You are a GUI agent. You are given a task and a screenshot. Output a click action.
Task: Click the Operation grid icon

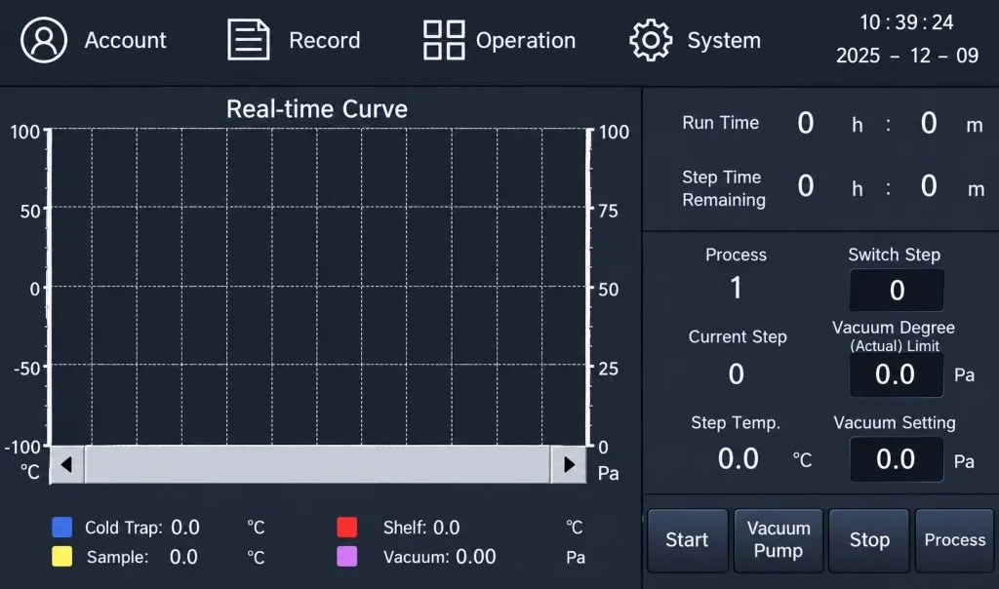pyautogui.click(x=444, y=40)
